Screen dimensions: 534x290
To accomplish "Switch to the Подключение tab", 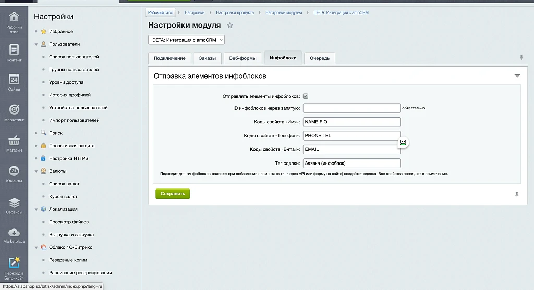I will coord(169,58).
